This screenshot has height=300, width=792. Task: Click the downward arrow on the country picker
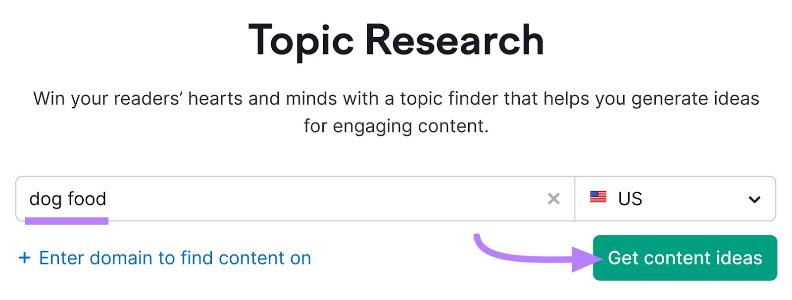coord(754,199)
